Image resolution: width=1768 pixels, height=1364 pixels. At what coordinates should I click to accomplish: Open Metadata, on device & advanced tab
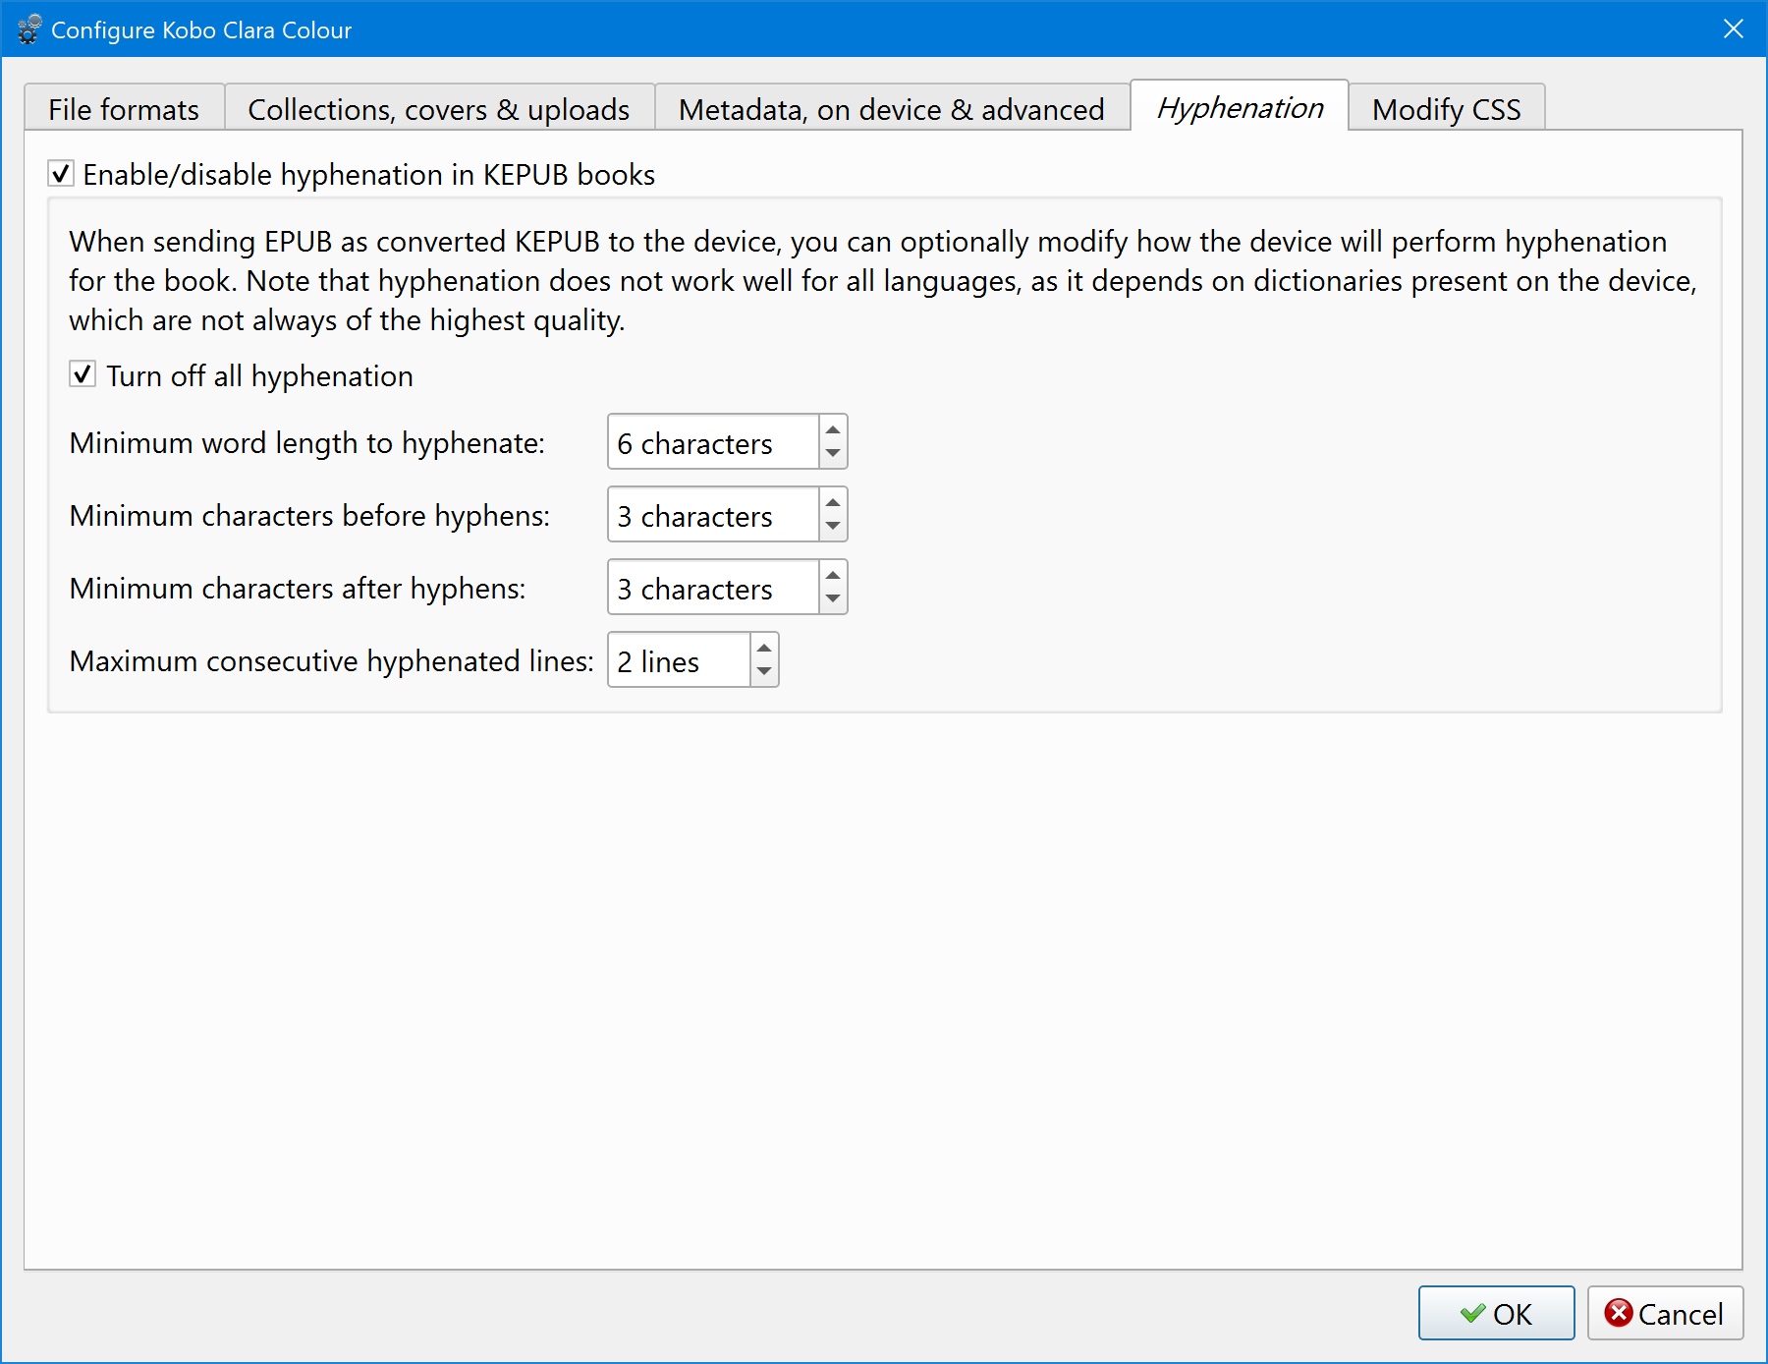[891, 108]
